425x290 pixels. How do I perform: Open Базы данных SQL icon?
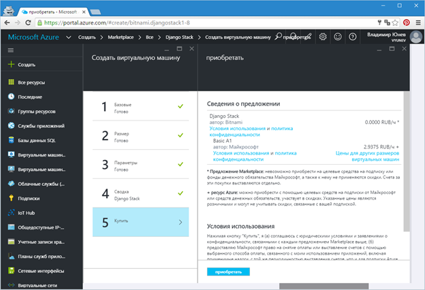tap(11, 140)
